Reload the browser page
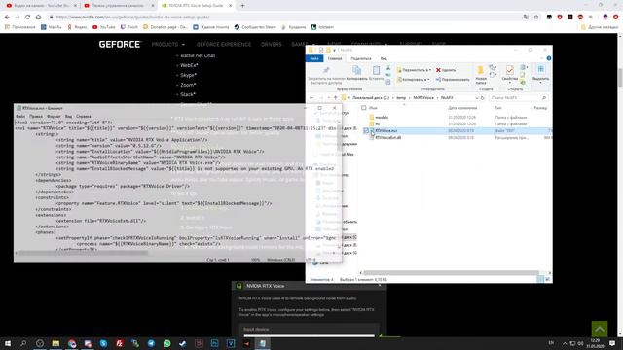This screenshot has width=623, height=350. pos(28,17)
